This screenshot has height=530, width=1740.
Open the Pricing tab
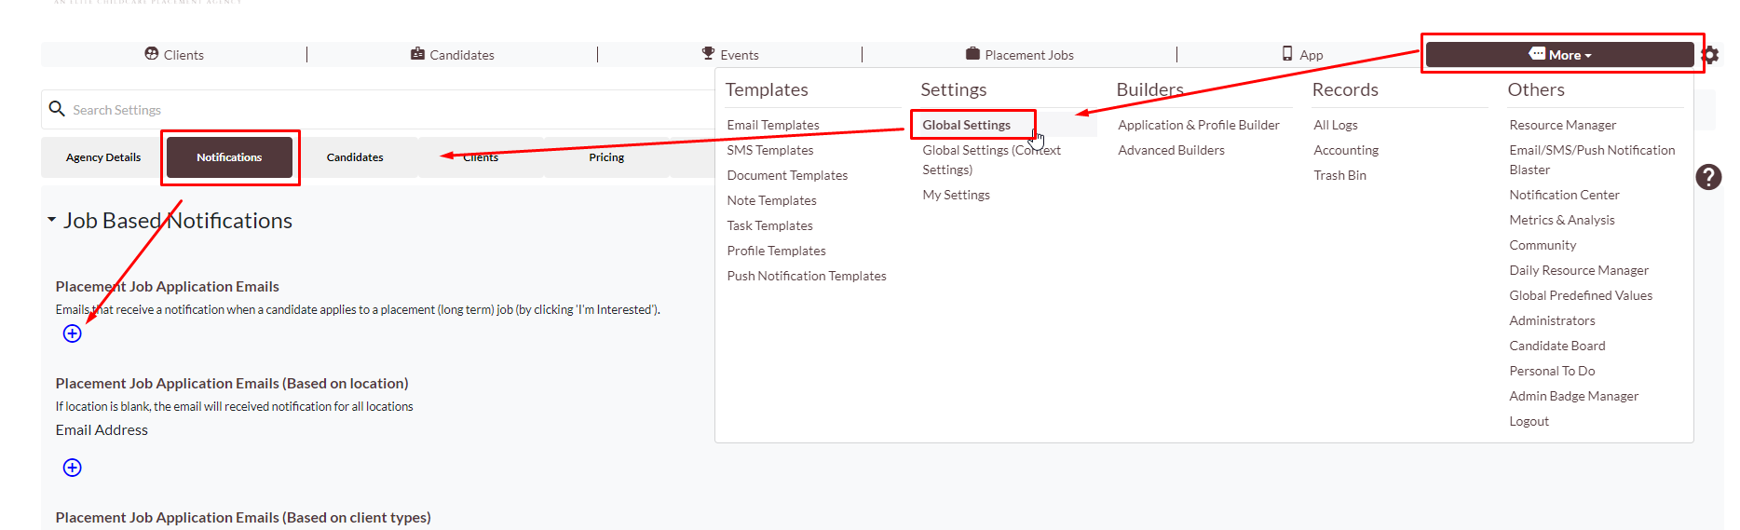point(606,157)
